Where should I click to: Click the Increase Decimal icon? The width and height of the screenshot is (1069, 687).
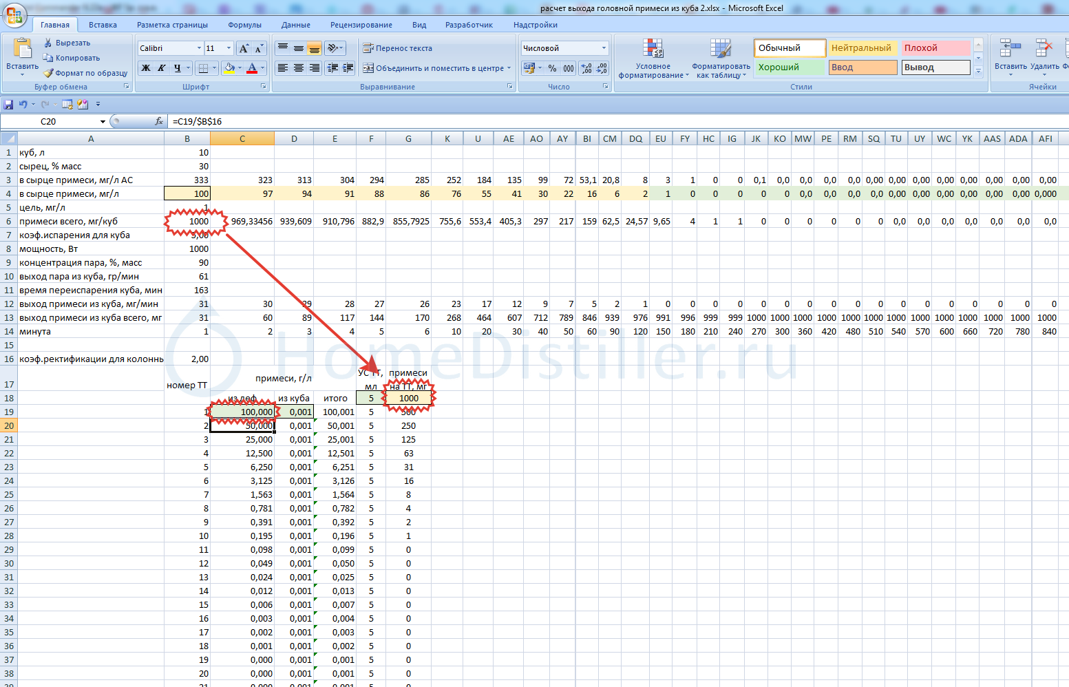[x=586, y=68]
